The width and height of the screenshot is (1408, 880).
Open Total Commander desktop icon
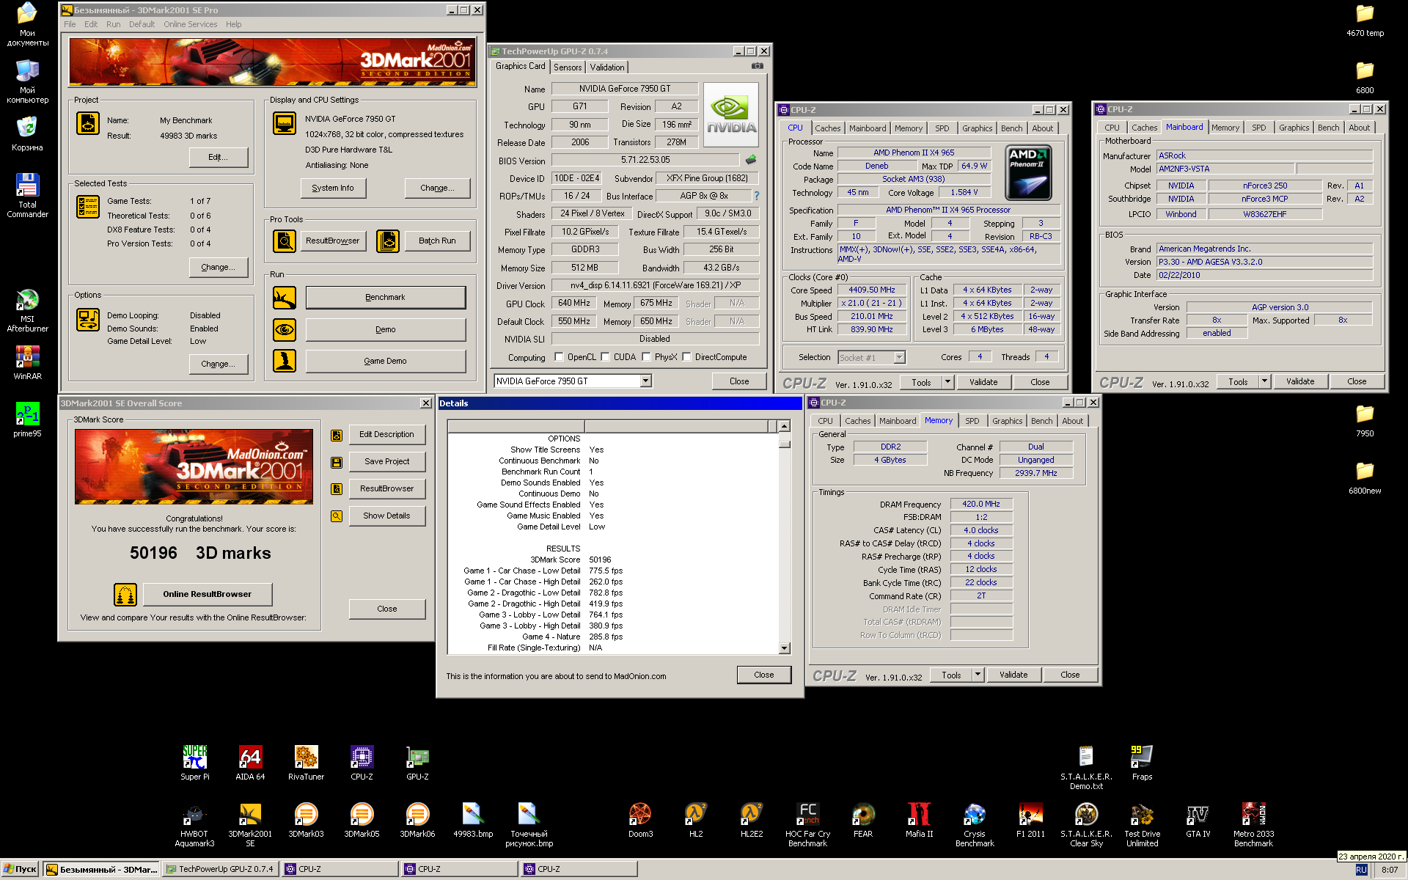coord(27,195)
